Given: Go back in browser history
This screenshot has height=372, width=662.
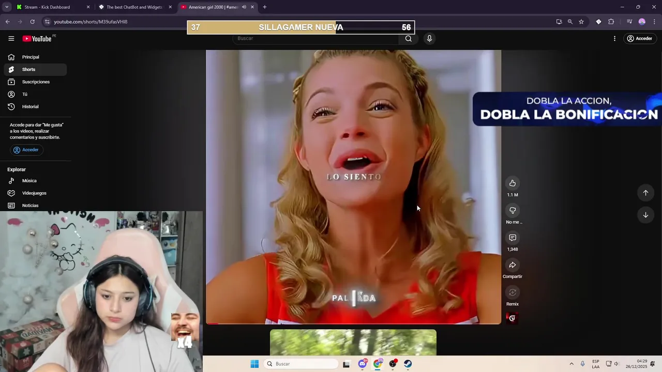Looking at the screenshot, I should point(7,22).
